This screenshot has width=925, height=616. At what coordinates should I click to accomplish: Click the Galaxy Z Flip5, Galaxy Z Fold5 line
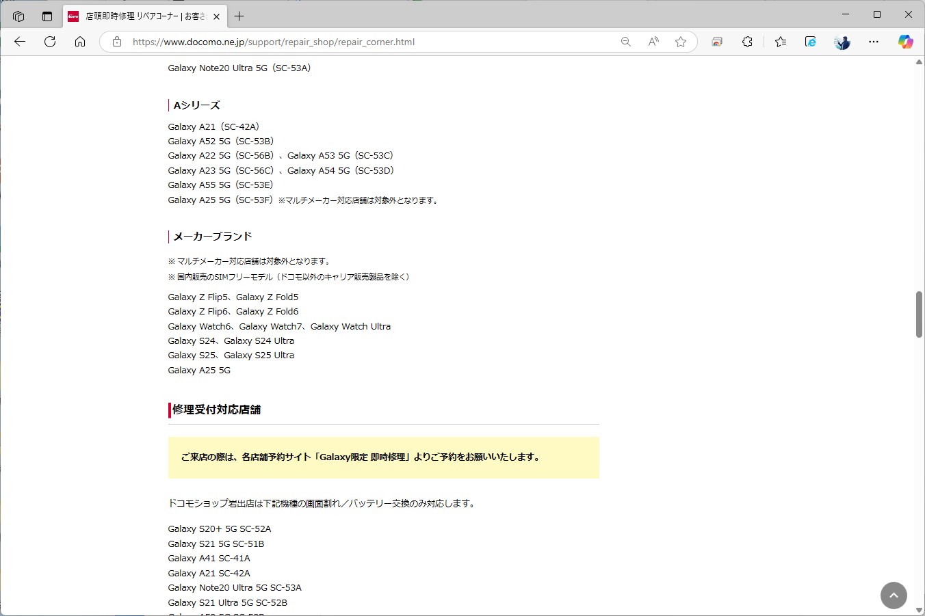[x=233, y=297]
